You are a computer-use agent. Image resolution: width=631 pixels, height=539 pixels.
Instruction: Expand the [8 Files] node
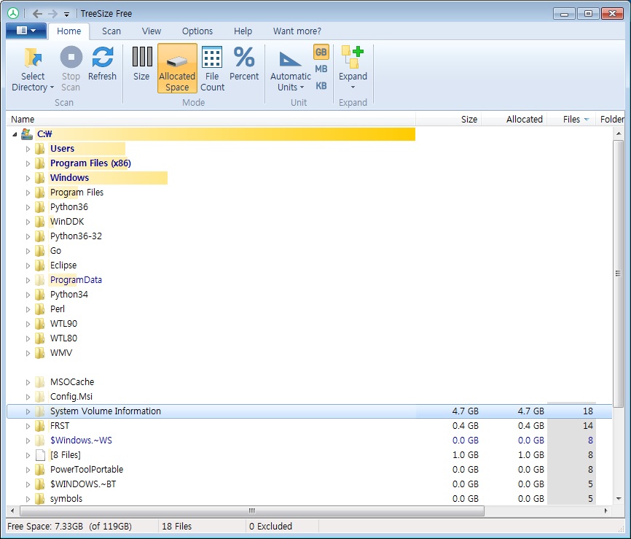pyautogui.click(x=28, y=455)
